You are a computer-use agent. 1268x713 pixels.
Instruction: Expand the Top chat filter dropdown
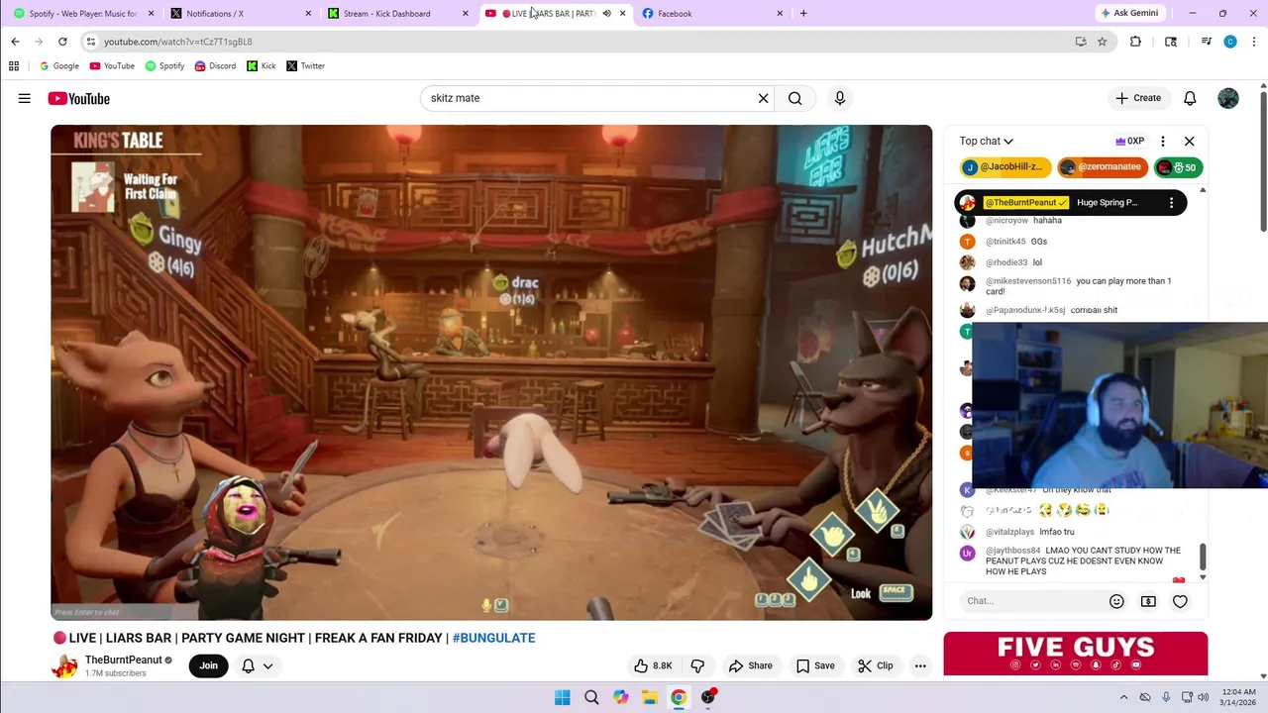[x=986, y=141]
